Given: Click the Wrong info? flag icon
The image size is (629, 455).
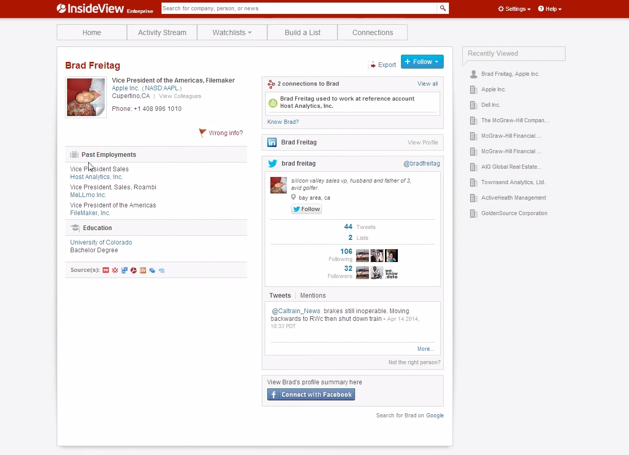Looking at the screenshot, I should pyautogui.click(x=202, y=132).
